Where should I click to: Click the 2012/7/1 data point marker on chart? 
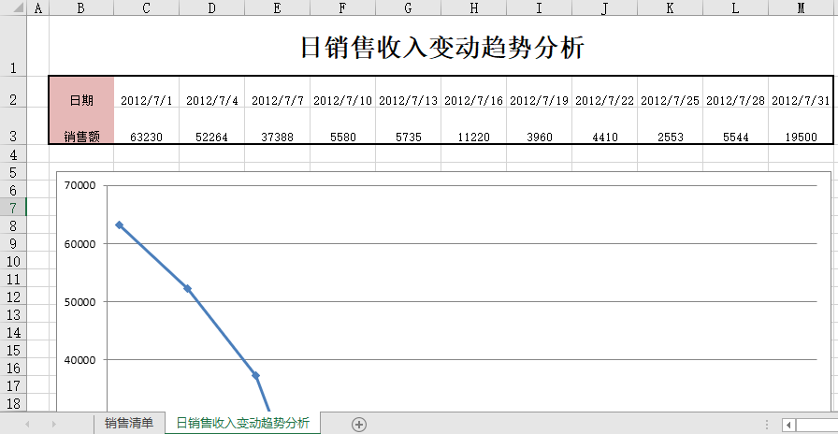point(119,224)
